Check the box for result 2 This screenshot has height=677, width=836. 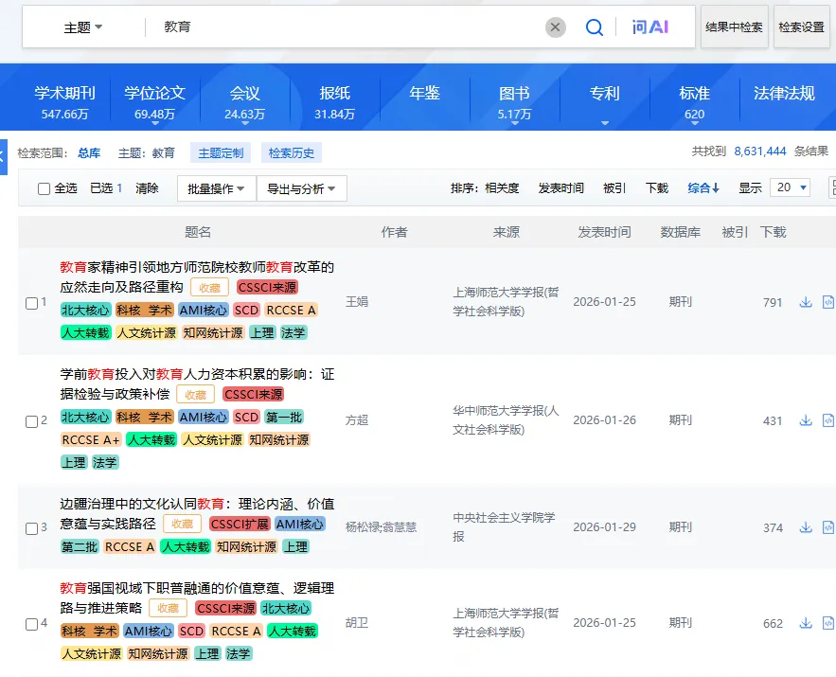pos(31,421)
